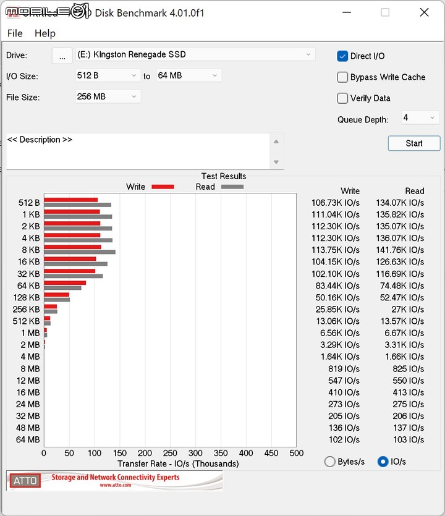
Task: Click the 512 KB write value 13.06K IO/s
Action: pos(337,321)
